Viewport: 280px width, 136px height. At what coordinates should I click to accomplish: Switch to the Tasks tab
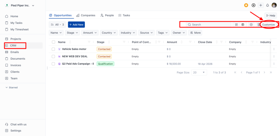tap(124, 15)
